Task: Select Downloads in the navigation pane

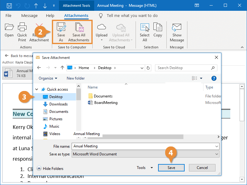Action: click(x=55, y=104)
